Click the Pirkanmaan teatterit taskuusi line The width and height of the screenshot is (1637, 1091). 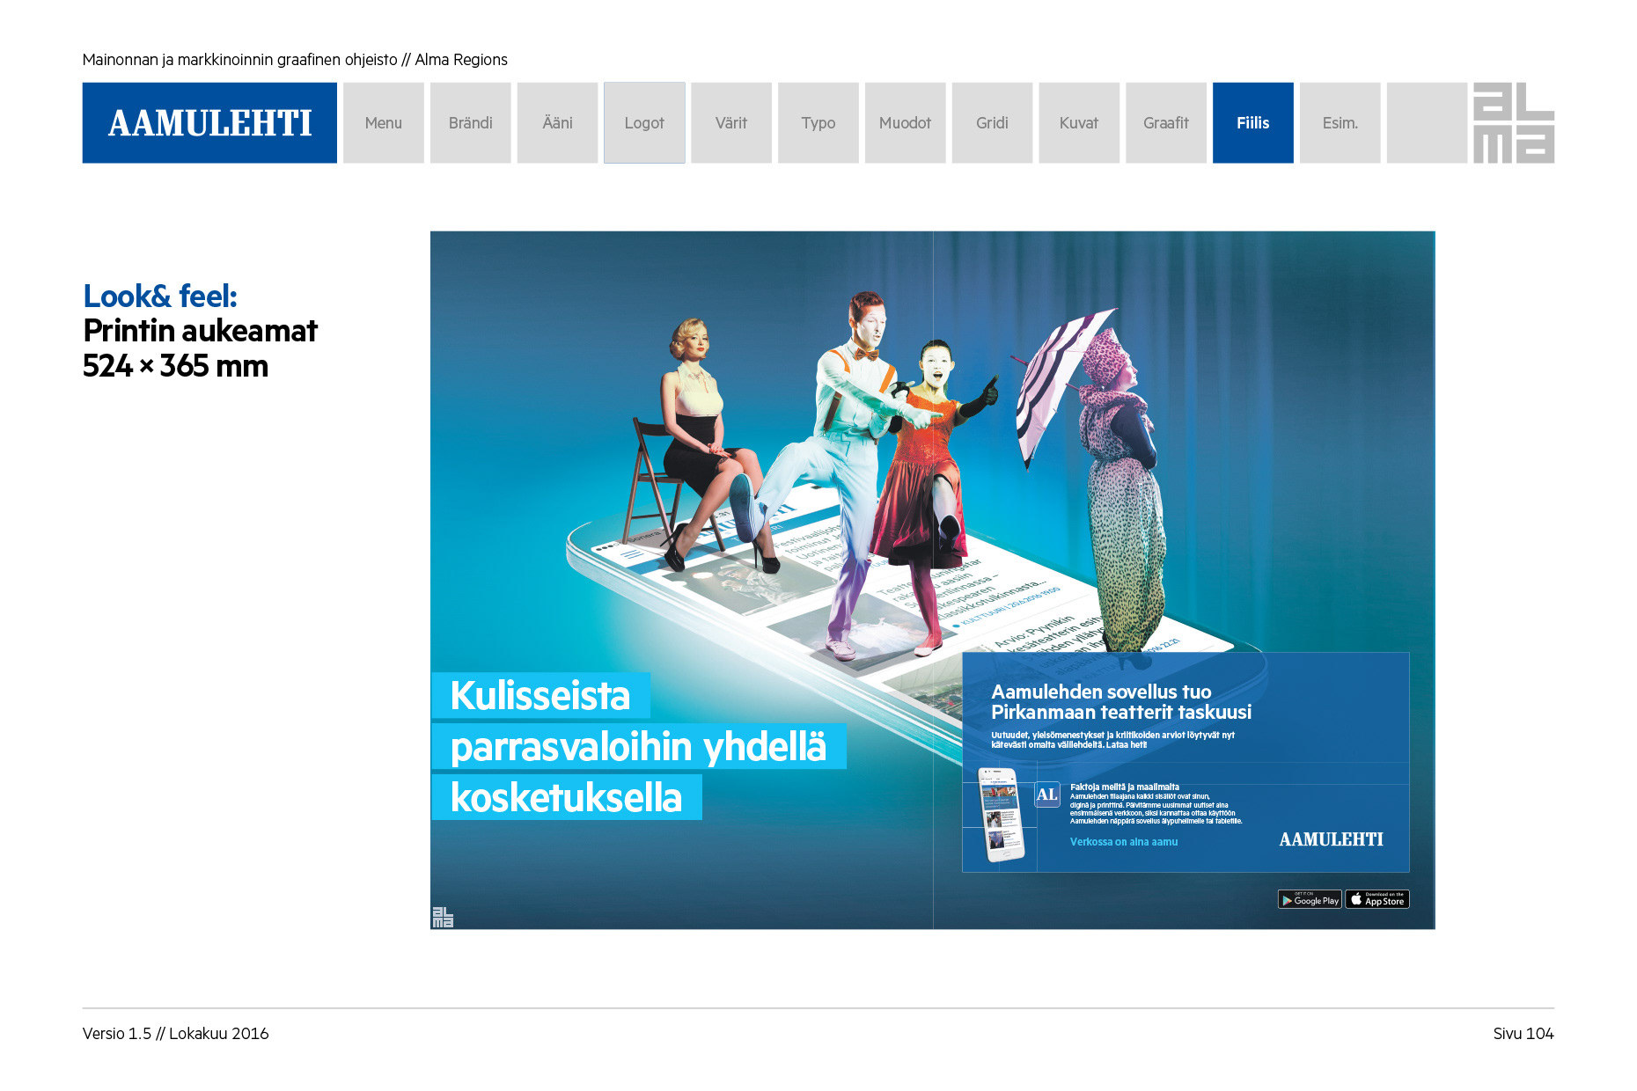click(1121, 713)
